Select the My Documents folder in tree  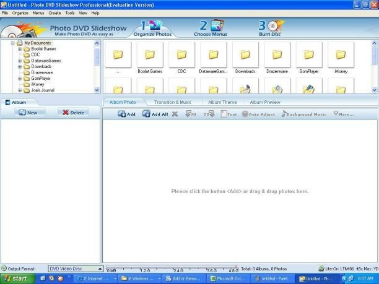[x=37, y=43]
